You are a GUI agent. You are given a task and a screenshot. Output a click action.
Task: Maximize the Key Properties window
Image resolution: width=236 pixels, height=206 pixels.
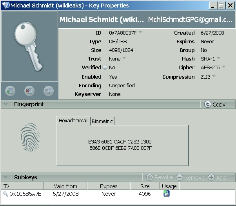coord(221,6)
